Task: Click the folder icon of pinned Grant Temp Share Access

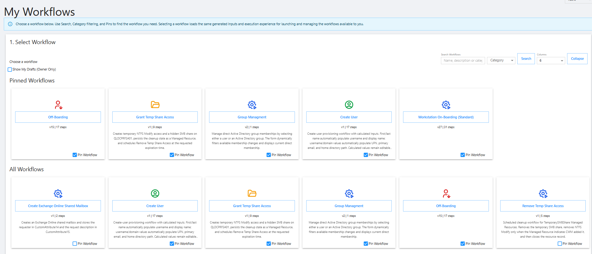Action: [x=155, y=104]
